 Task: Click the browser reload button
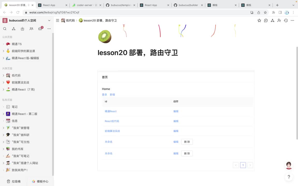(18, 12)
